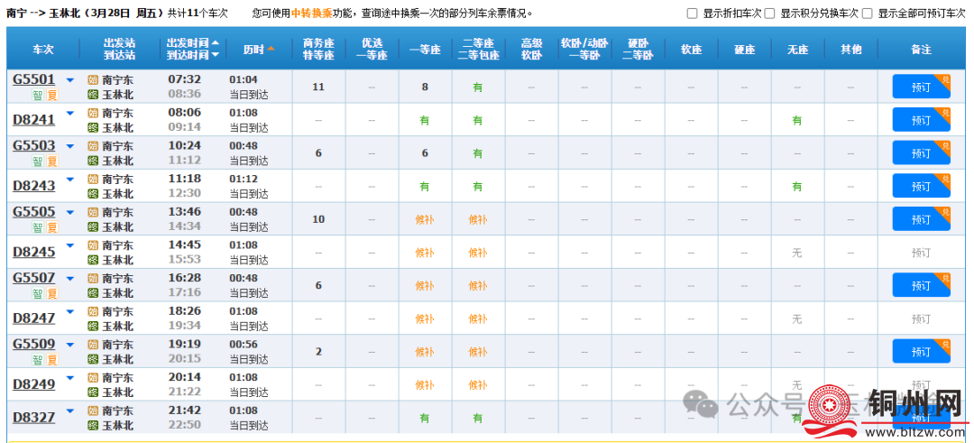Check the 显示全部可预订车次 option
Screen dimensions: 974x443
point(868,14)
